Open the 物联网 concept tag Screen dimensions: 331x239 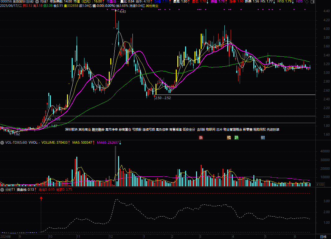tap(211, 129)
